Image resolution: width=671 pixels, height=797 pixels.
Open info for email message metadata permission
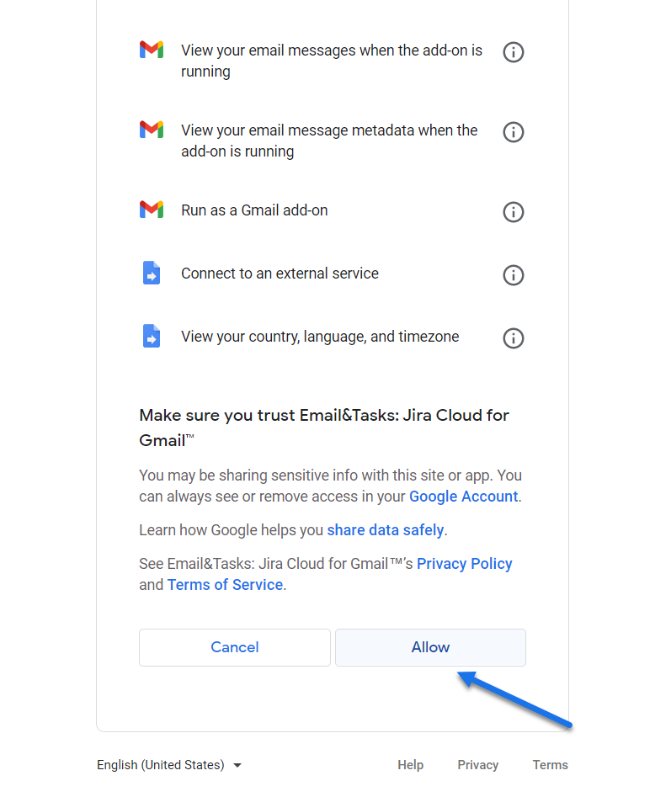(x=513, y=132)
